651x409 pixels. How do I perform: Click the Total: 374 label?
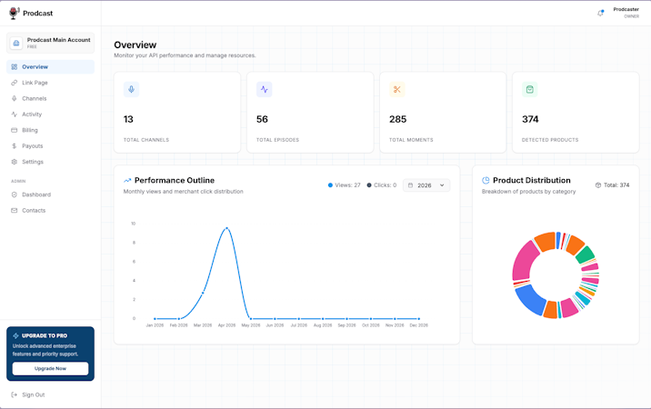point(616,185)
